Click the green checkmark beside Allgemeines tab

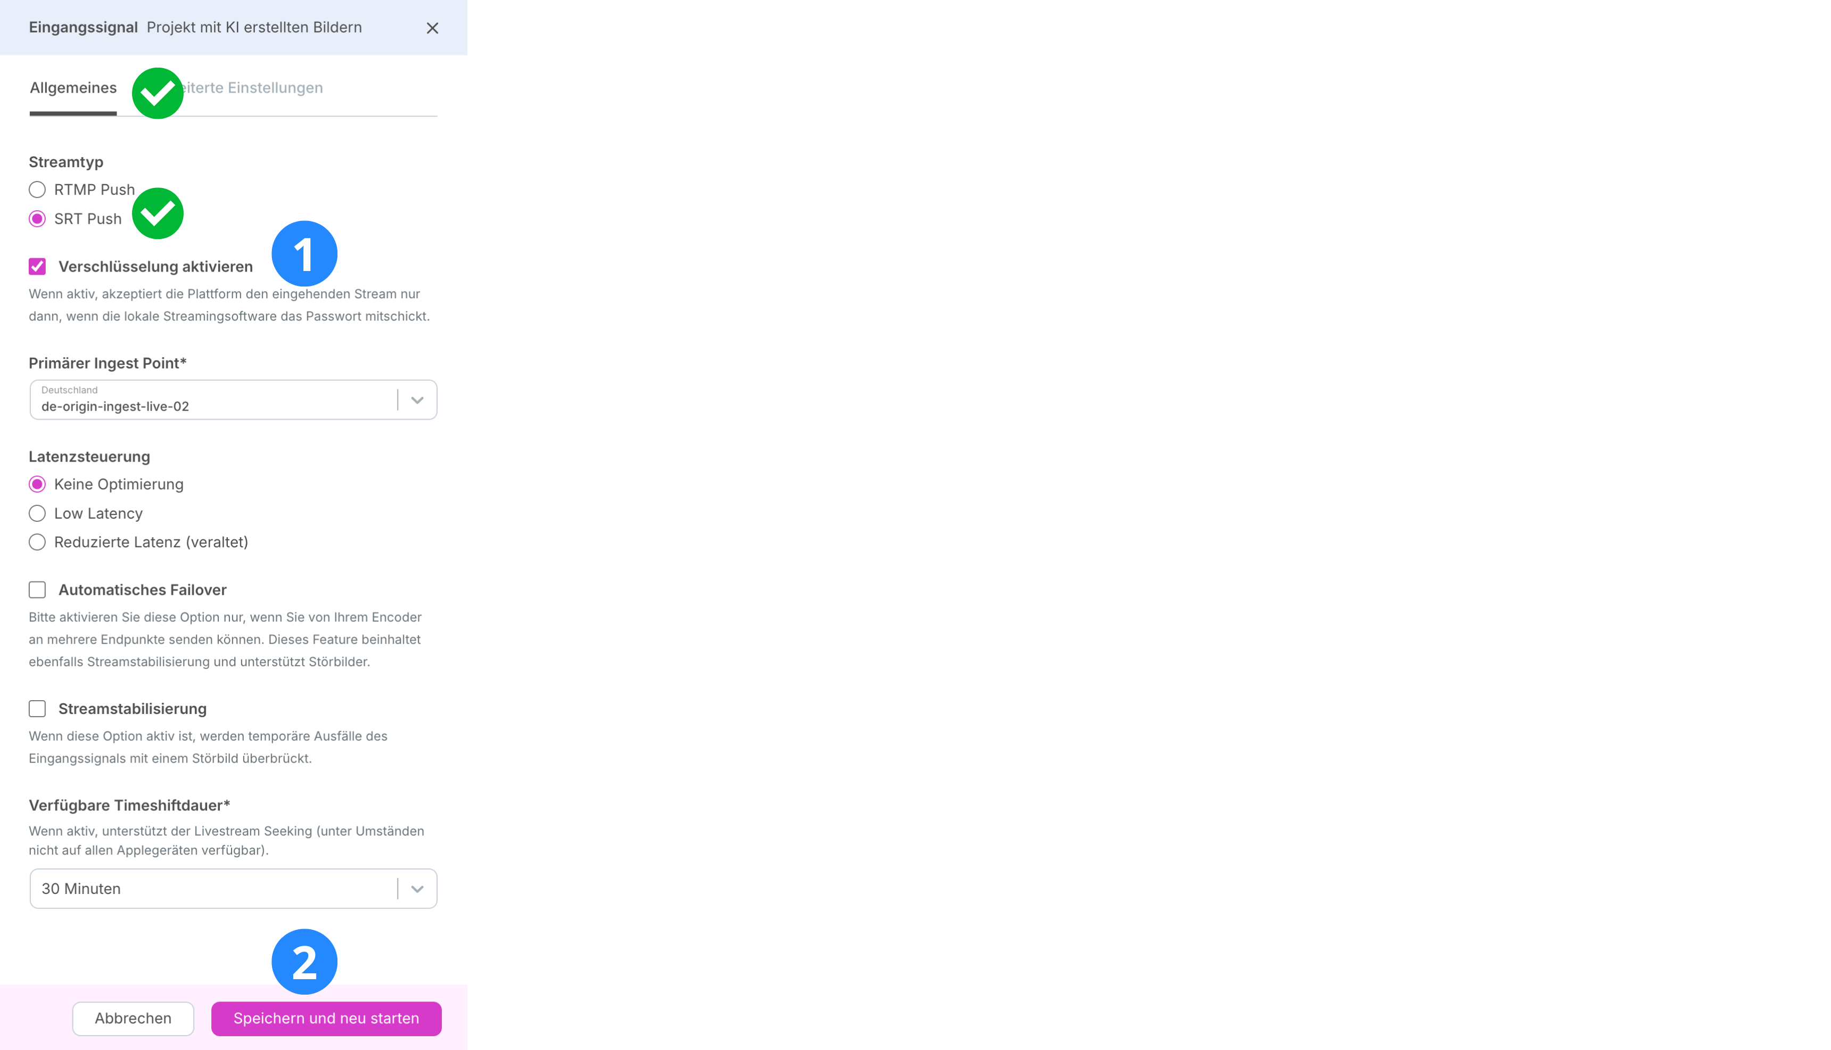(157, 93)
